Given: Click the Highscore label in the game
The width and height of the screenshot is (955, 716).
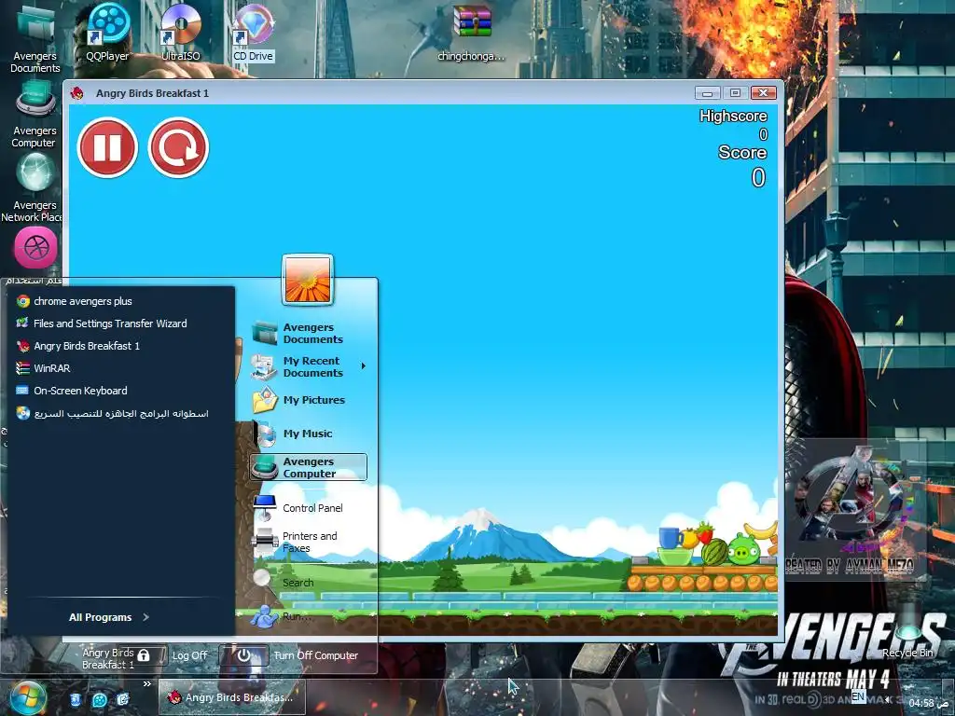Looking at the screenshot, I should [x=733, y=116].
